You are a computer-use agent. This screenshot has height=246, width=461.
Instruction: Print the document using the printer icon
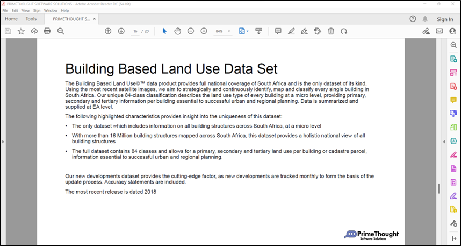coord(47,31)
